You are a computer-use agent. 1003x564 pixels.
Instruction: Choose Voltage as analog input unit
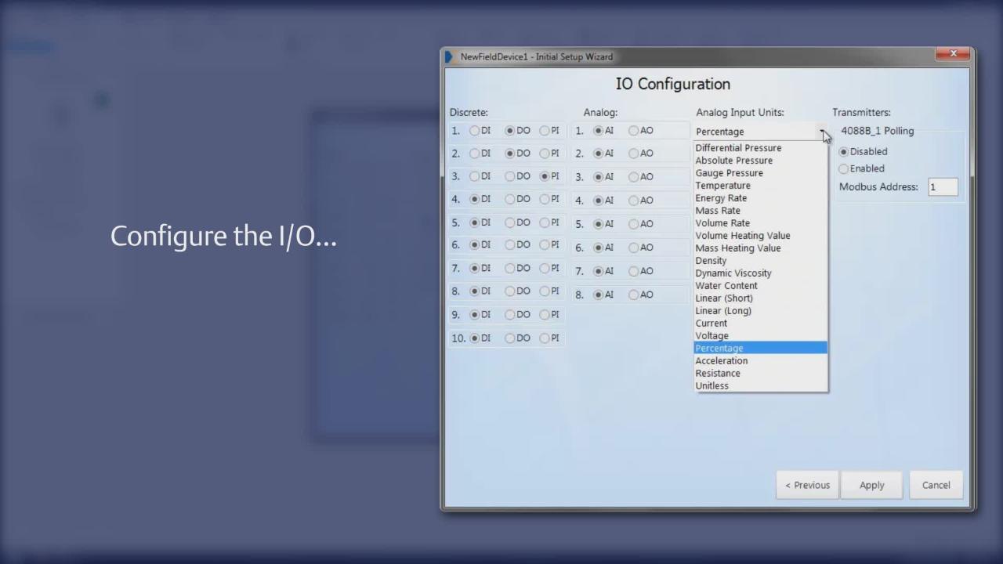tap(712, 336)
